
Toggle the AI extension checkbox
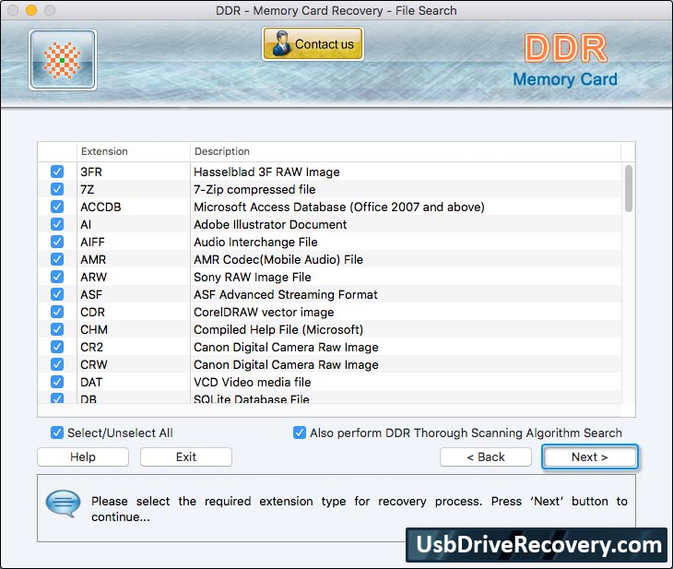tap(57, 224)
